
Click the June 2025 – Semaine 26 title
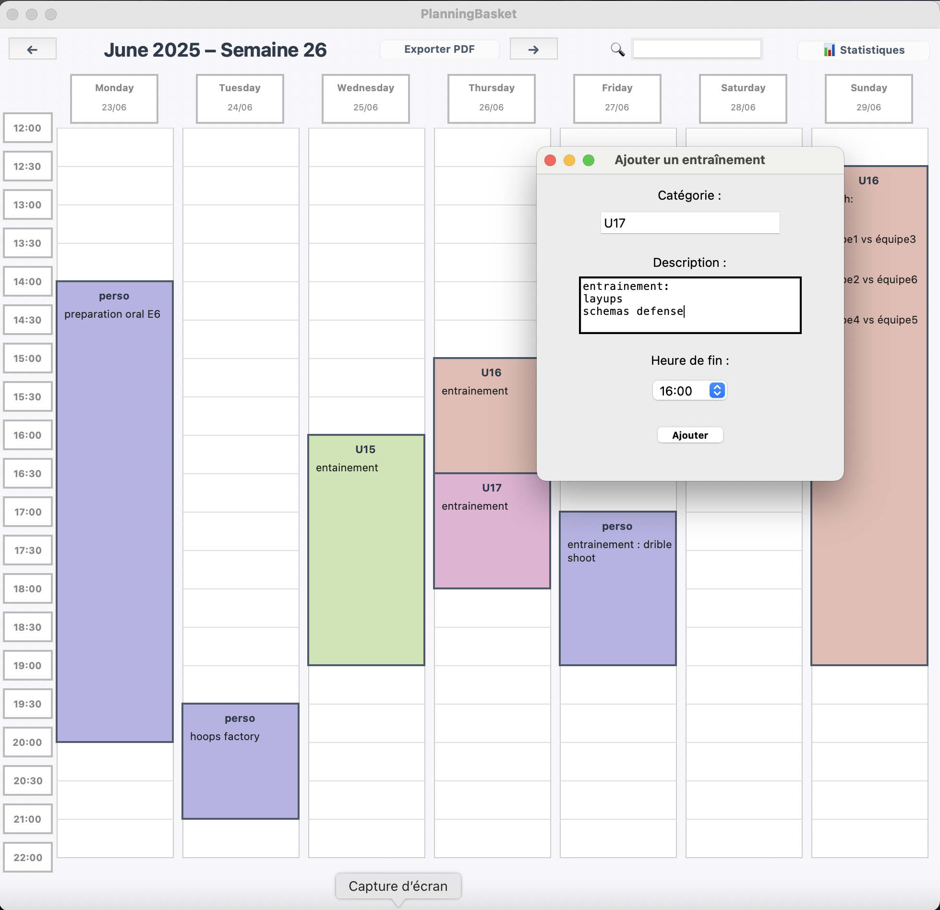pyautogui.click(x=215, y=49)
